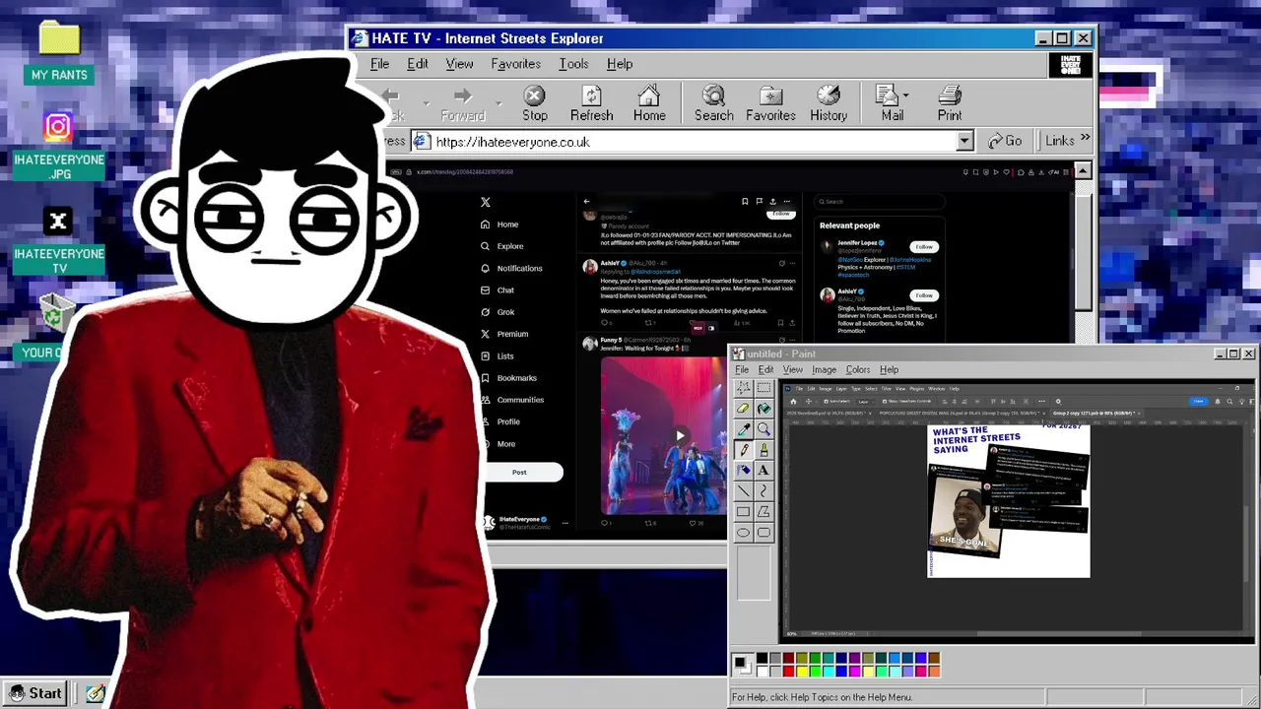1261x709 pixels.
Task: Click the Print toolbar icon
Action: click(950, 102)
